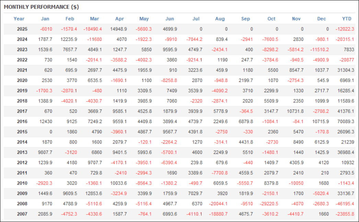Select the 2018 year row label
Viewport: 359px width, 222px height.
[x=22, y=101]
